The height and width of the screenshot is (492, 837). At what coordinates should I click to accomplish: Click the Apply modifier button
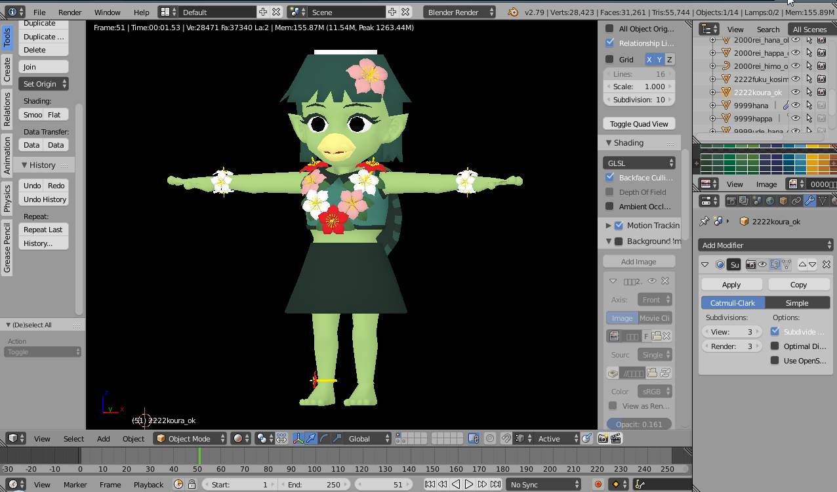tap(731, 284)
